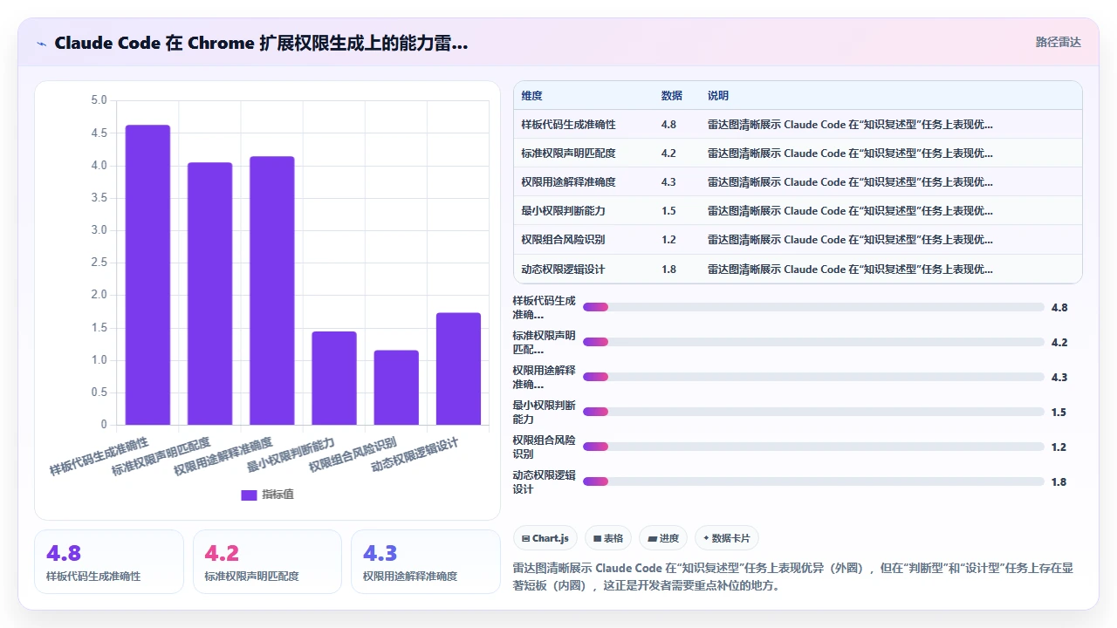Screen dimensions: 1117x628
Task: Click the 1.2 value in the table's 数据 column
Action: tap(668, 239)
